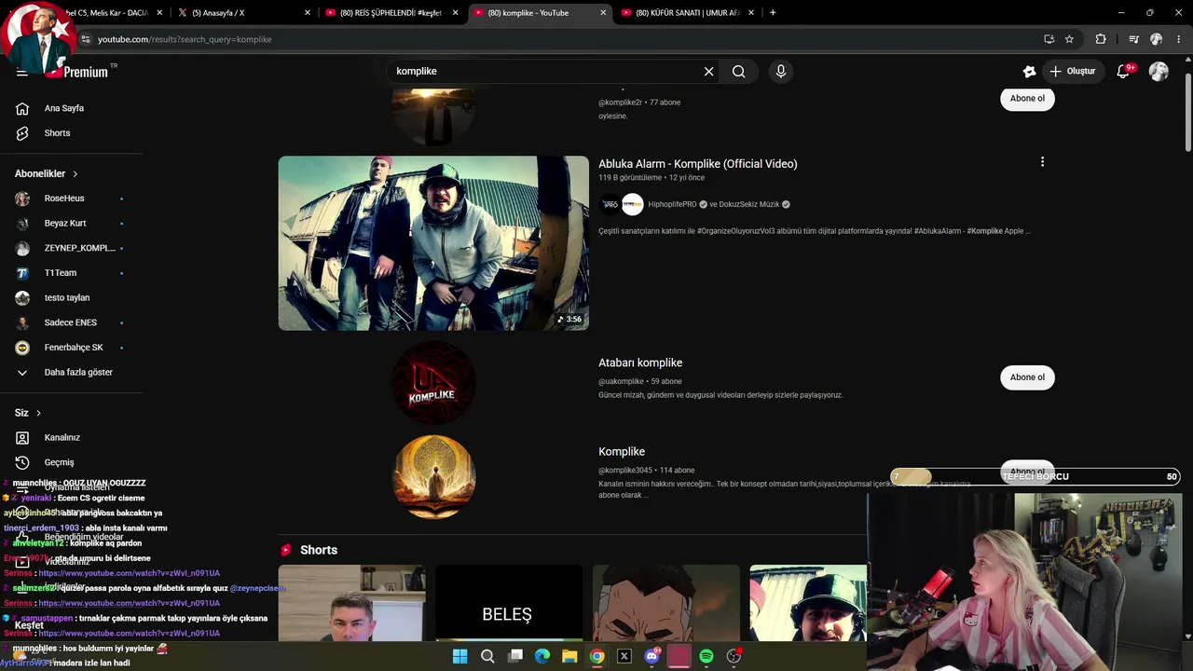Open the Beyaz Kurt subscription
The image size is (1193, 671).
coord(65,224)
